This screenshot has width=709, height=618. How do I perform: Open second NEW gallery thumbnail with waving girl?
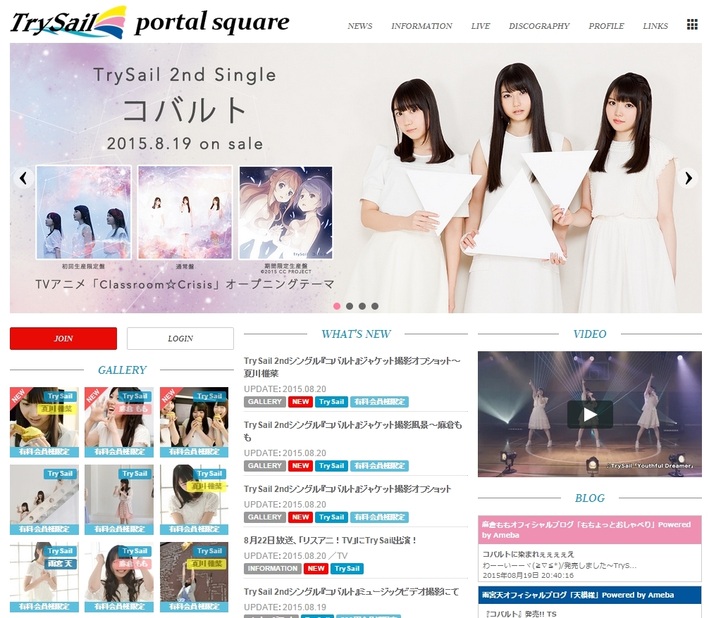coord(119,422)
